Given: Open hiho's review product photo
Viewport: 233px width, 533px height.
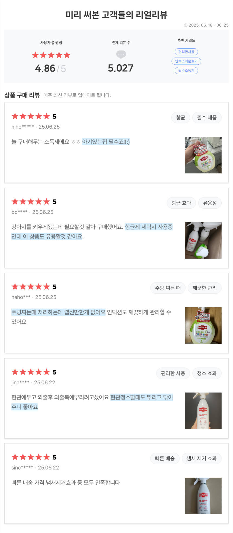Looking at the screenshot, I should point(203,155).
